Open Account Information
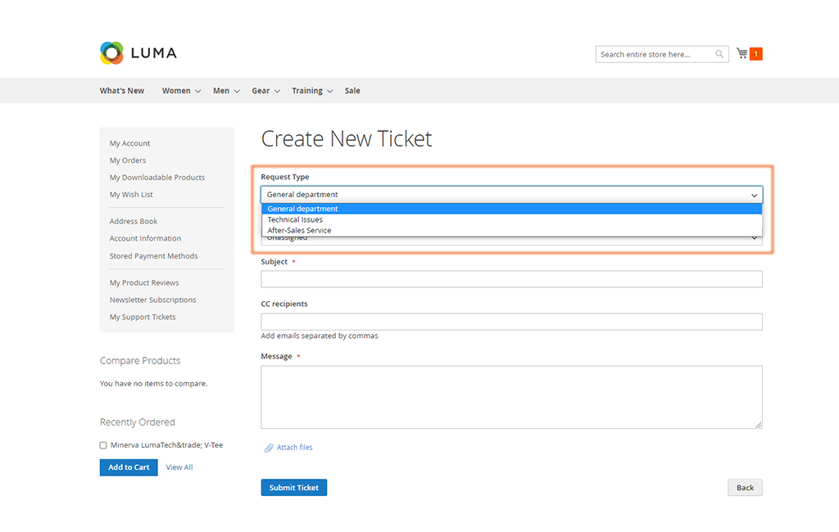 pyautogui.click(x=146, y=238)
